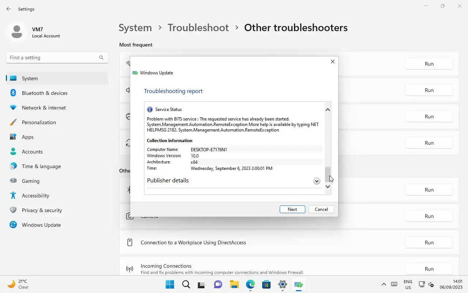Viewport: 468px width, 293px height.
Task: Click the Find a setting search box
Action: click(57, 58)
